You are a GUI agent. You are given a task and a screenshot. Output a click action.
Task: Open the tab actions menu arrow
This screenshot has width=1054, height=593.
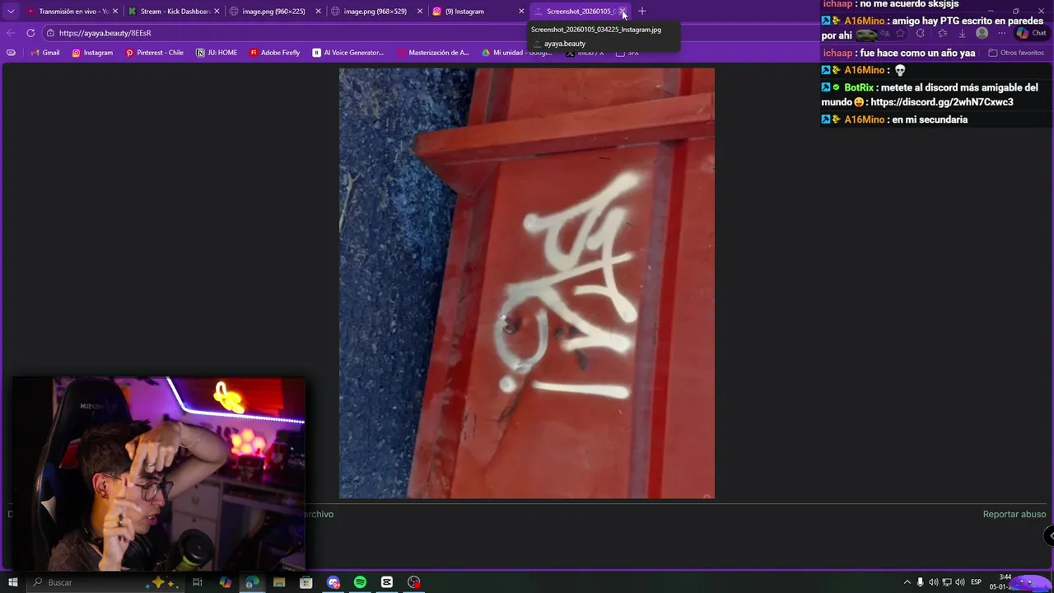coord(11,12)
